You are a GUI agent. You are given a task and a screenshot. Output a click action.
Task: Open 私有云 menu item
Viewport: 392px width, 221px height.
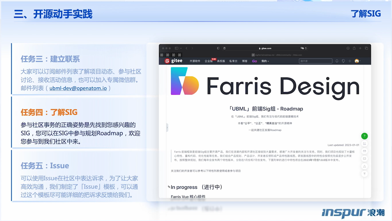(x=234, y=61)
